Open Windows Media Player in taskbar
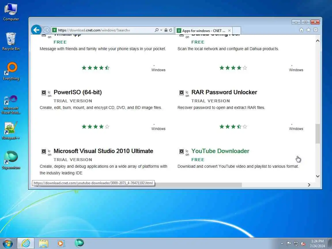Image resolution: width=332 pixels, height=249 pixels. click(x=61, y=243)
